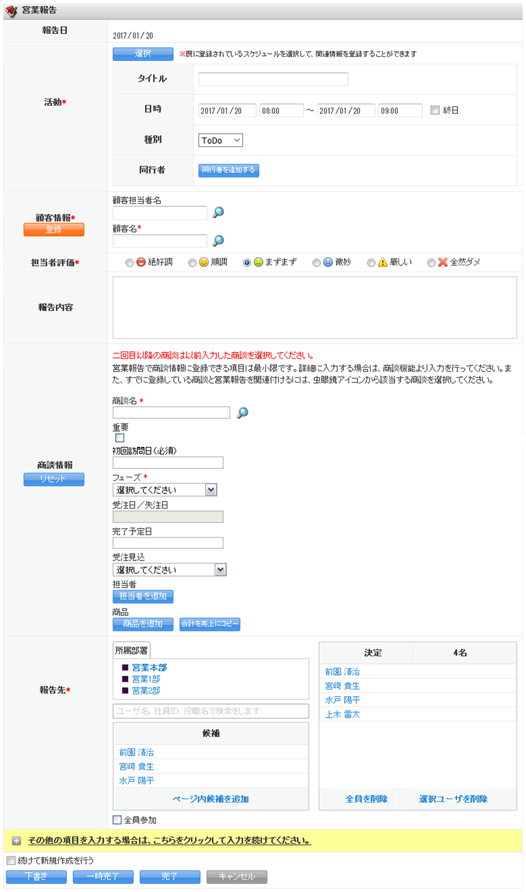526x892 pixels.
Task: Click the 営業報告 header icon
Action: 12,11
